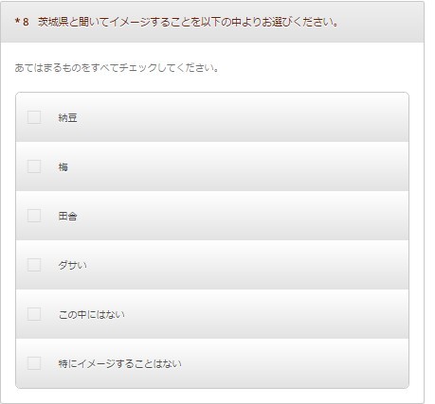Click the 特にイメージすることはない label text
Viewport: 435px width, 404px height.
tap(119, 364)
